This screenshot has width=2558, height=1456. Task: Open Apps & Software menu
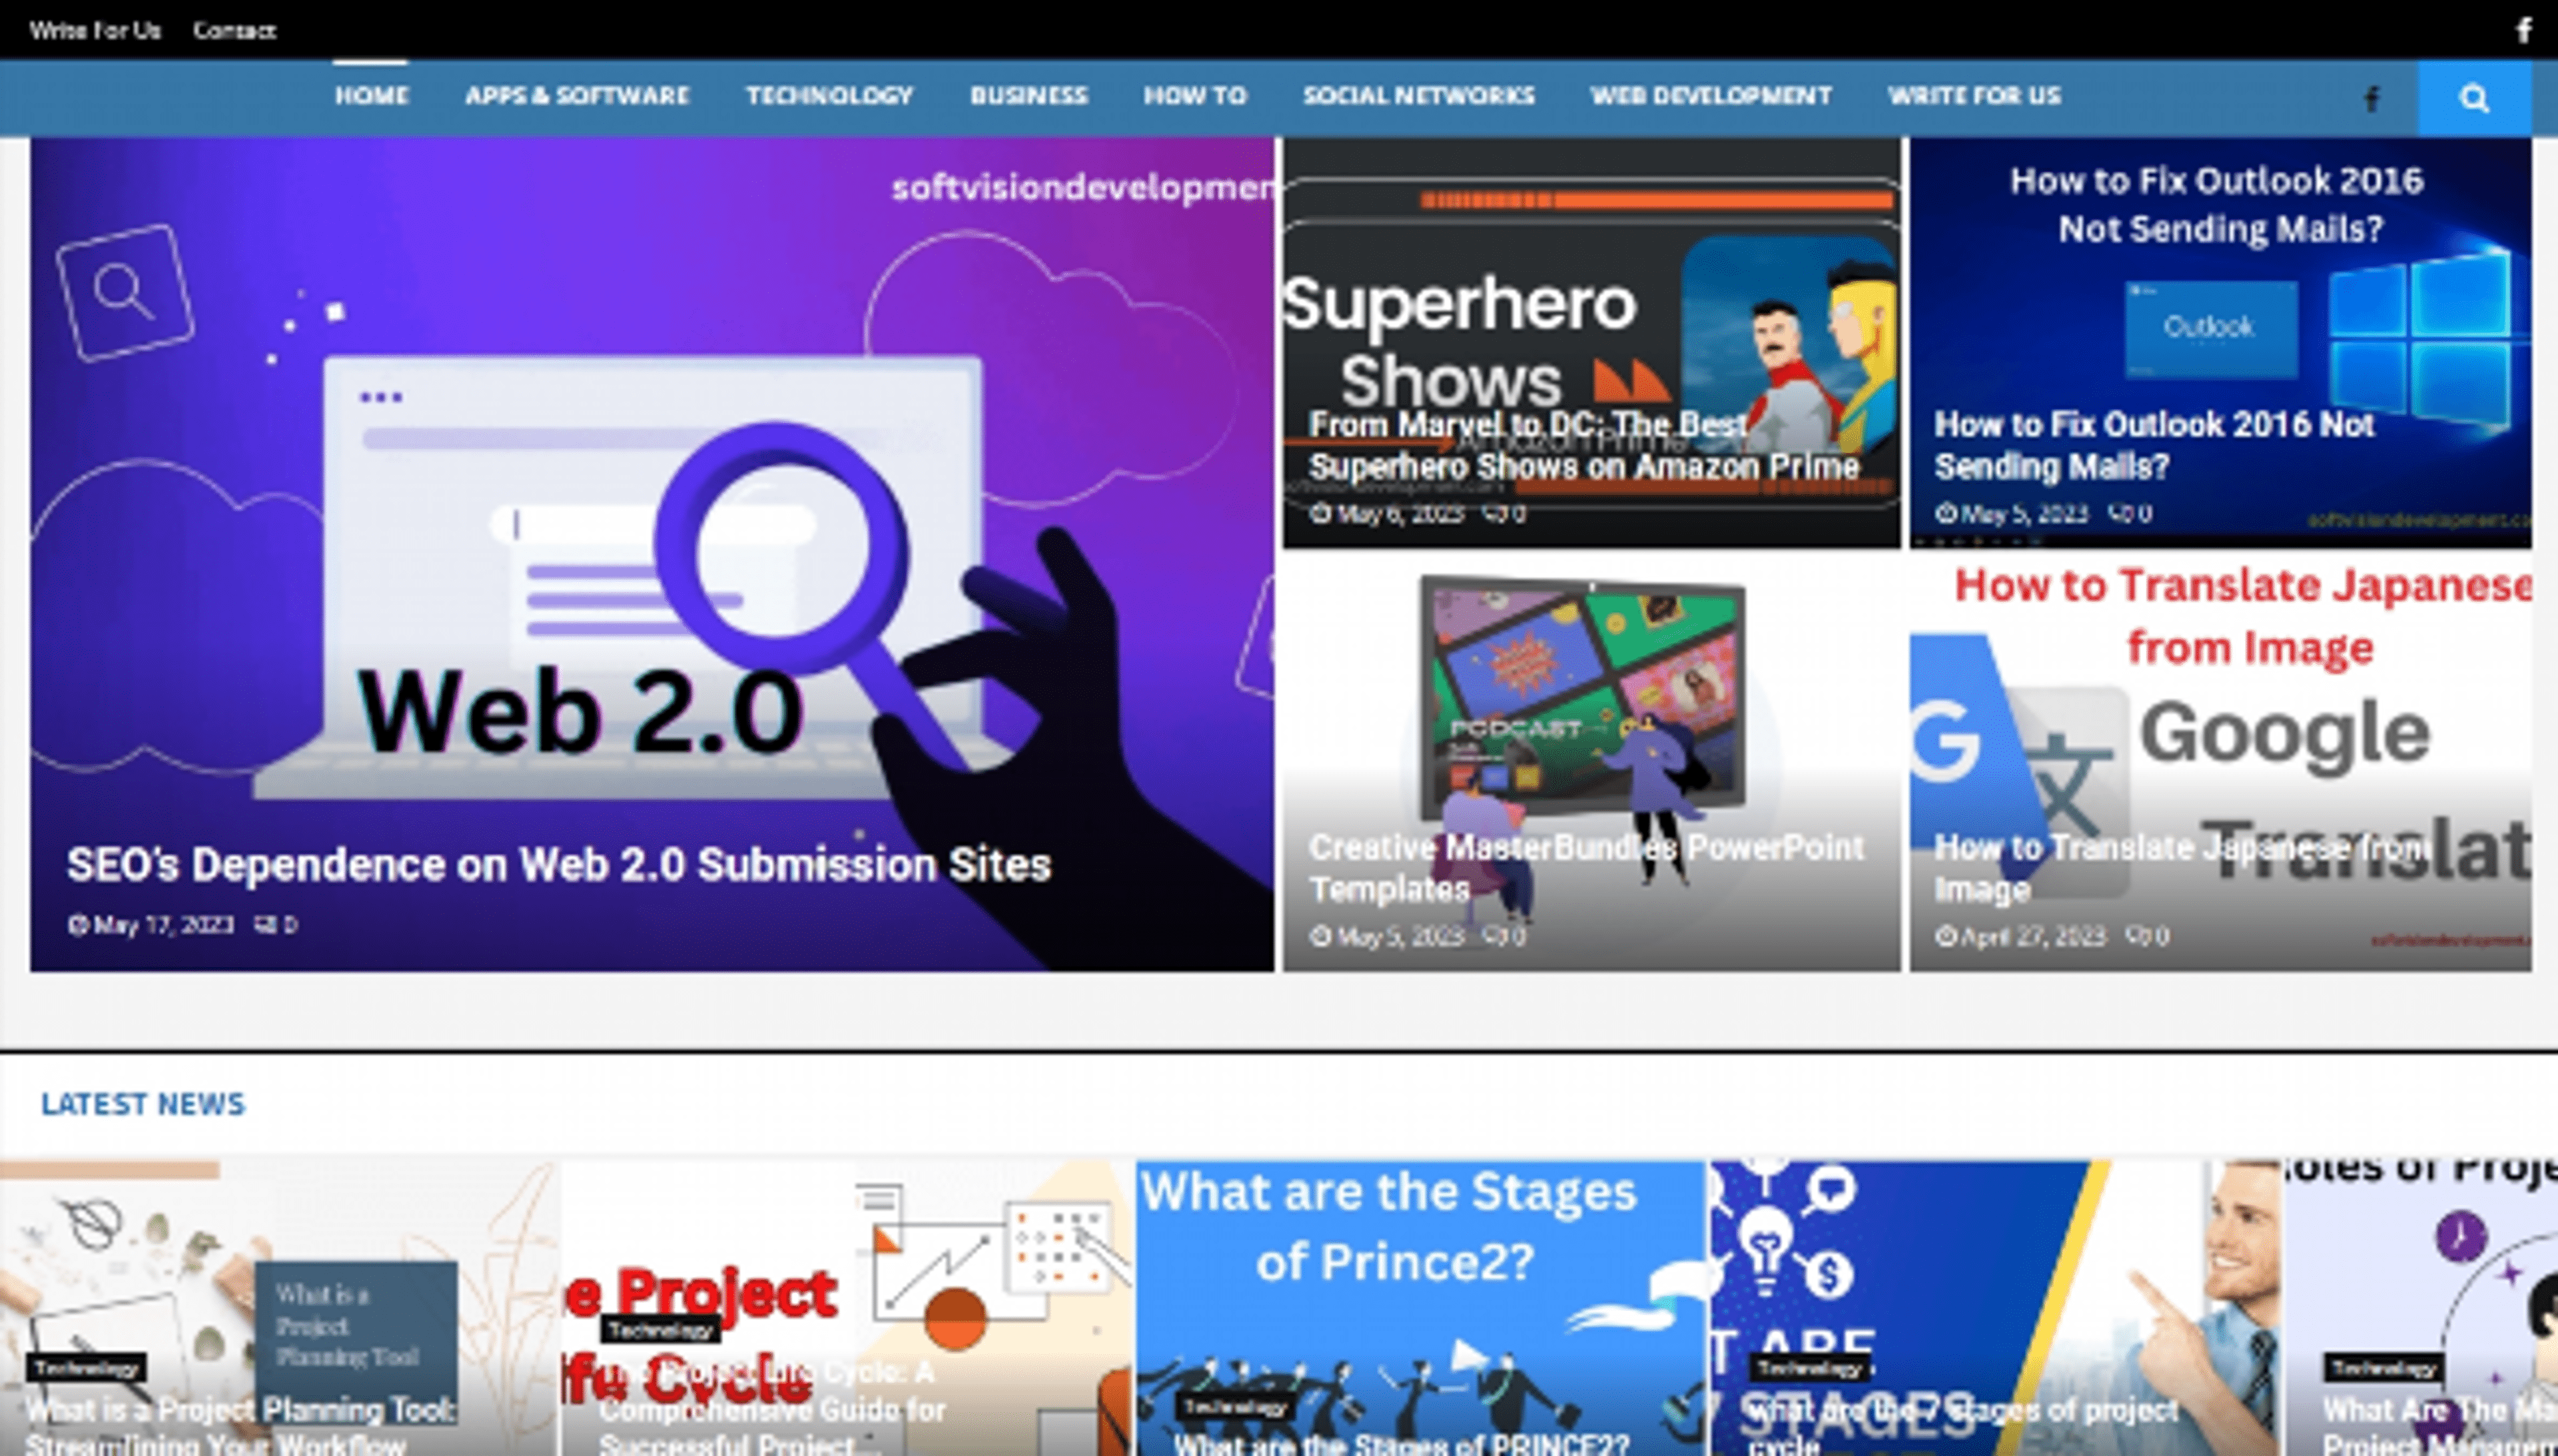click(577, 96)
